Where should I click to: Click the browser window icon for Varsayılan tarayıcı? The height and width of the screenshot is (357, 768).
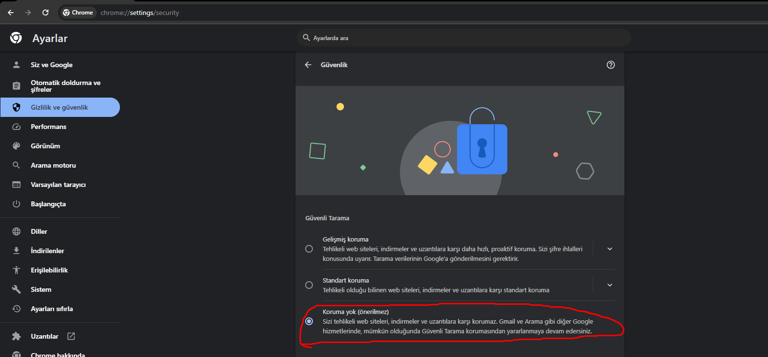coord(16,185)
